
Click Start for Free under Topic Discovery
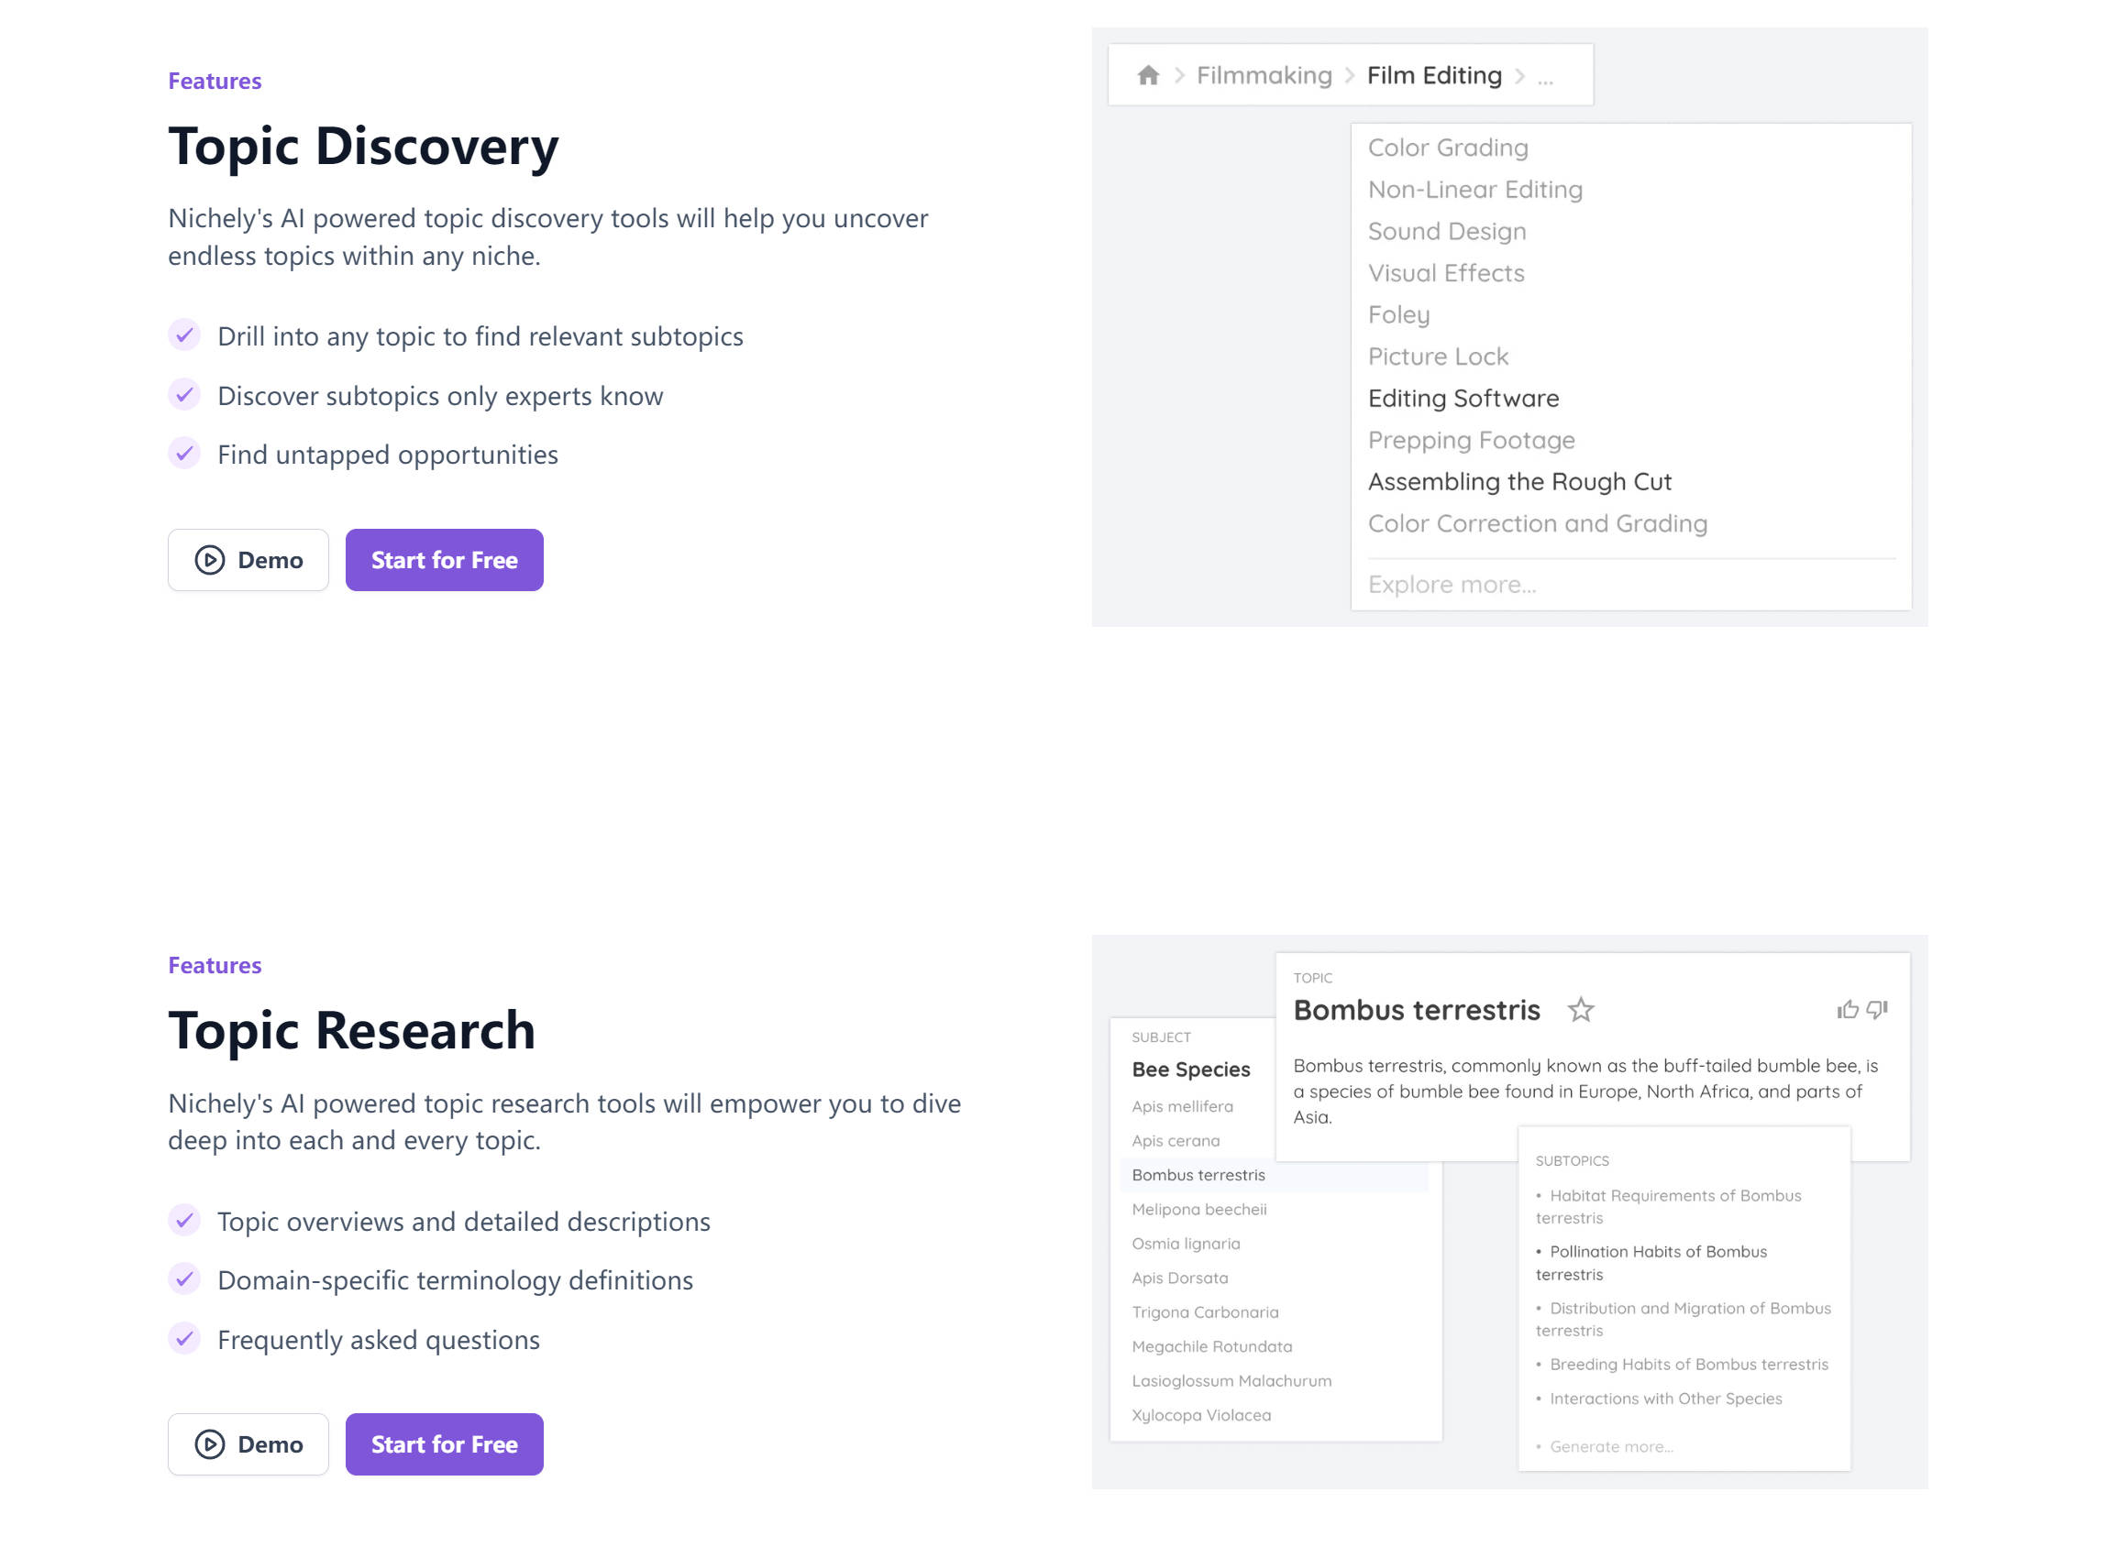tap(445, 560)
